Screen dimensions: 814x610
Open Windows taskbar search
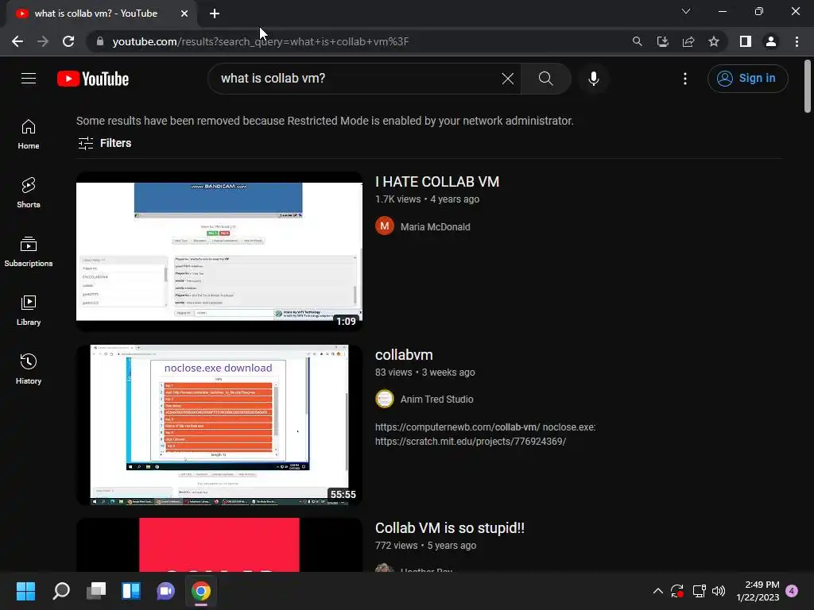[61, 591]
